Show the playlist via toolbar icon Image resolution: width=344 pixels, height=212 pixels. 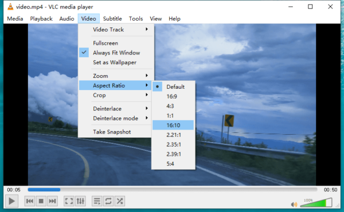coord(97,201)
